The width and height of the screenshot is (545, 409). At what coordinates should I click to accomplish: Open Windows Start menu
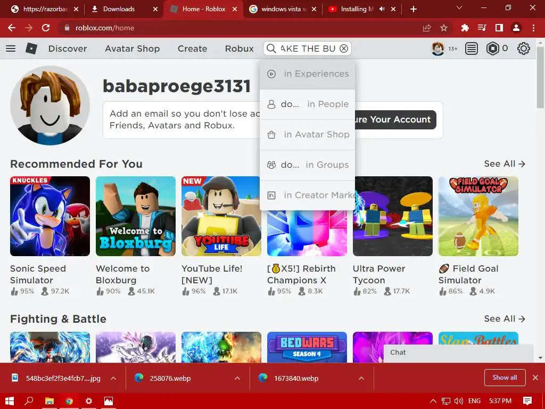tap(10, 401)
